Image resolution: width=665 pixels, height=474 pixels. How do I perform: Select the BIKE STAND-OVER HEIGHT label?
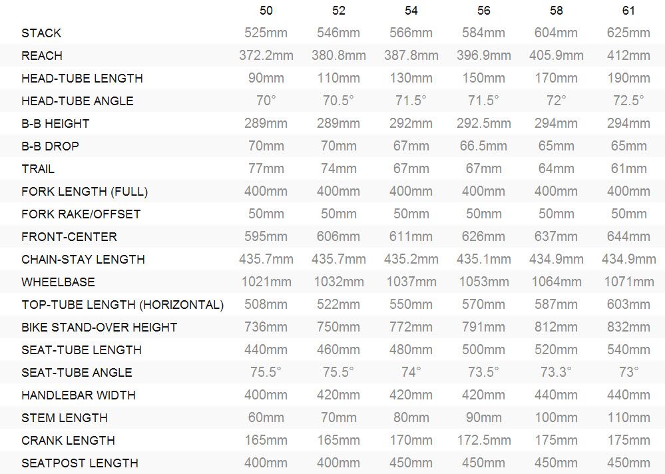(x=99, y=328)
